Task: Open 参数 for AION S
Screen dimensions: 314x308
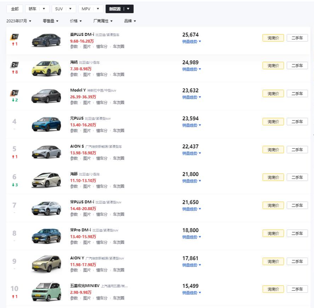Action: tap(74, 158)
